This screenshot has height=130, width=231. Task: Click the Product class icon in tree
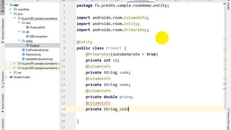click(x=27, y=45)
